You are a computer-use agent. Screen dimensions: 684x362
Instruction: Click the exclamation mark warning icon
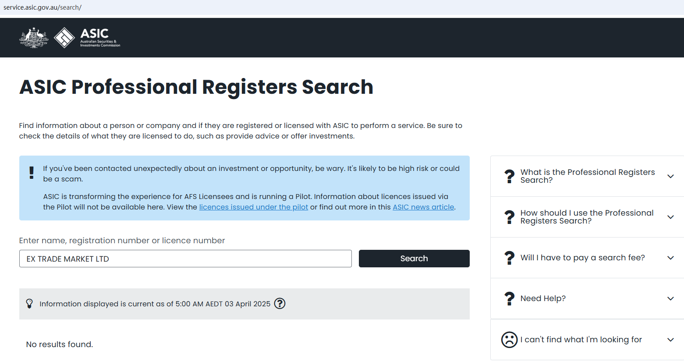[32, 173]
